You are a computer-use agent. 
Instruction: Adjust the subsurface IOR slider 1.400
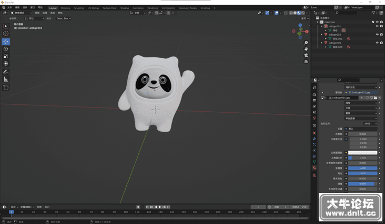click(363, 158)
